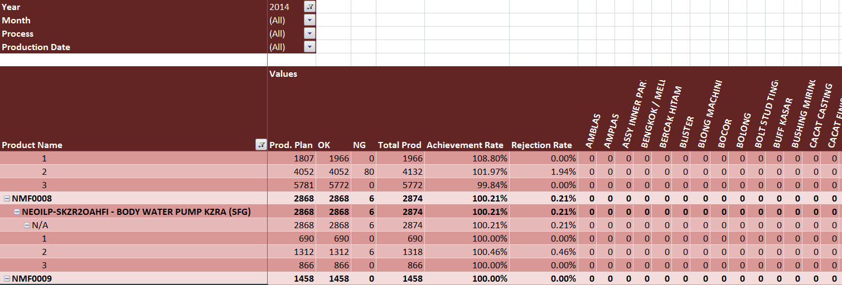Select the Values header cell
This screenshot has height=285, width=842.
pyautogui.click(x=283, y=73)
